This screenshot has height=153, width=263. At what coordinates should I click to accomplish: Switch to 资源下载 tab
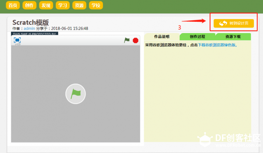(233, 37)
